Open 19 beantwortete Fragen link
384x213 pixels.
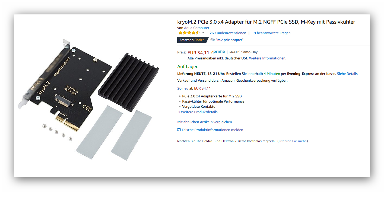[271, 33]
